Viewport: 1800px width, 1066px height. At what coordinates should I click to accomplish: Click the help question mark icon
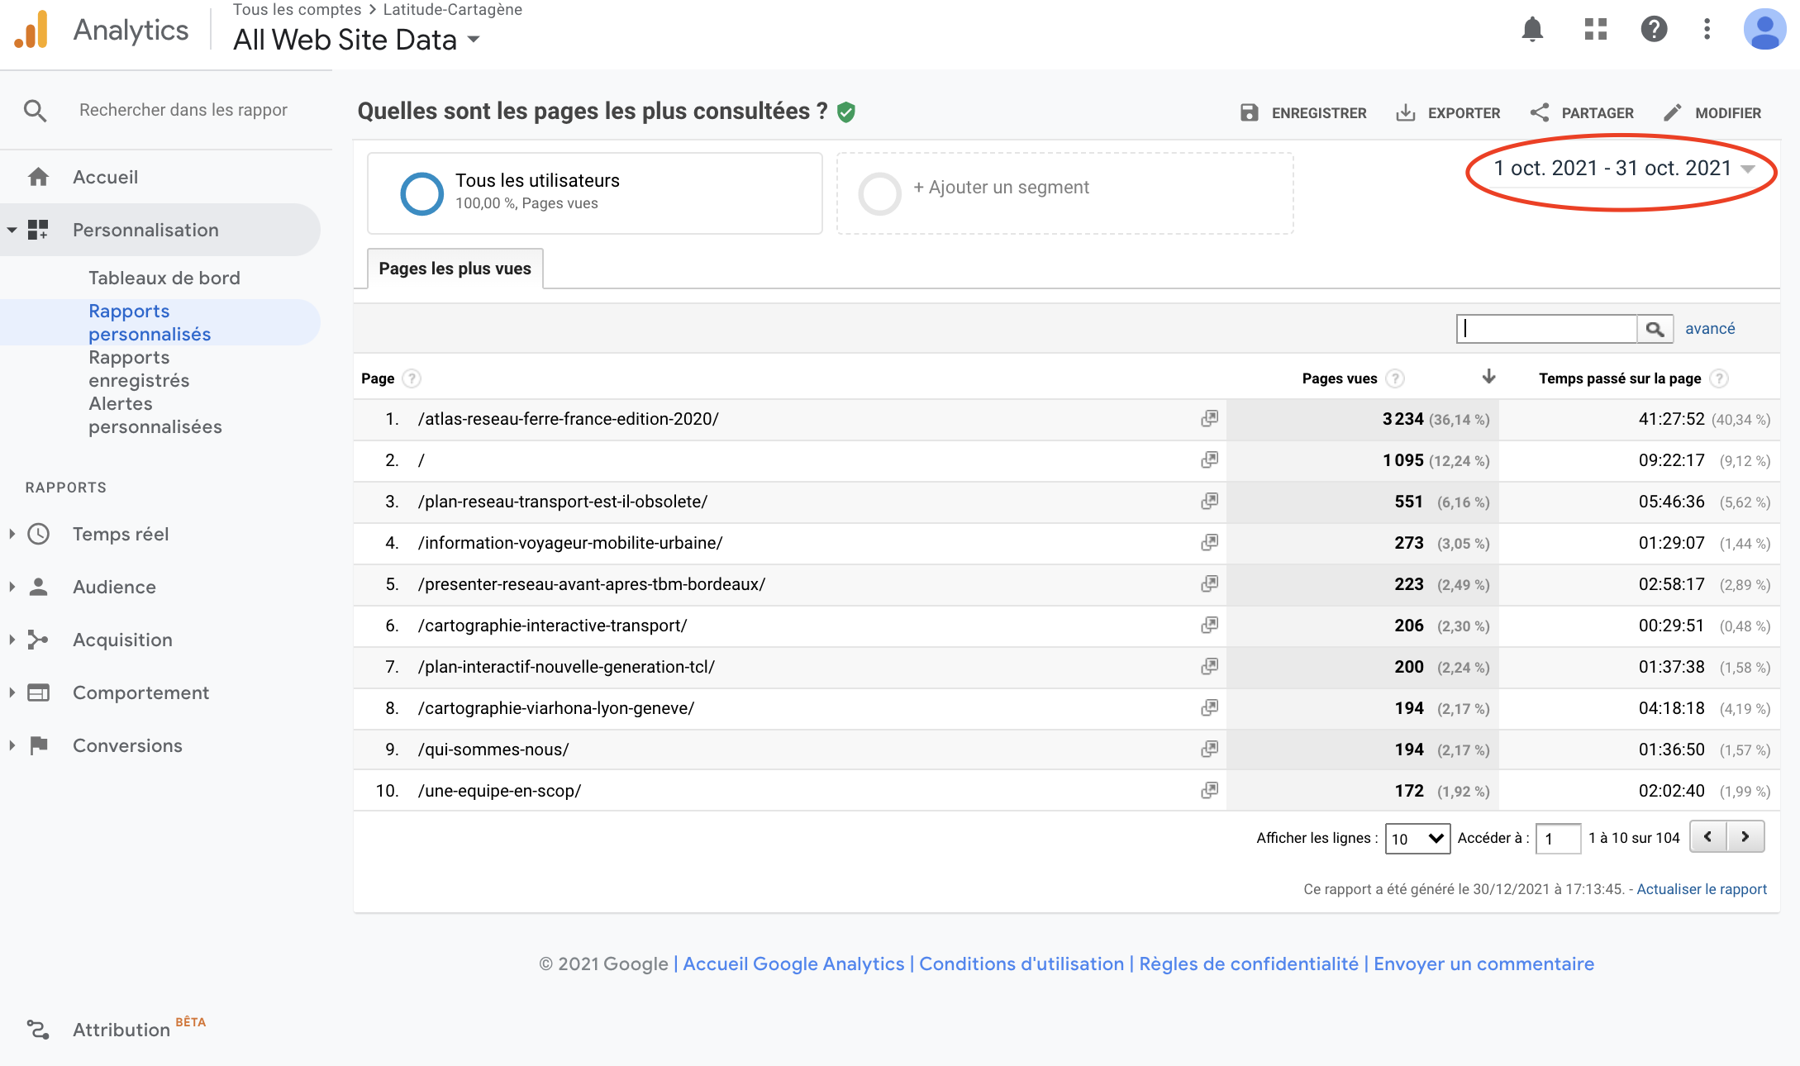point(1654,30)
